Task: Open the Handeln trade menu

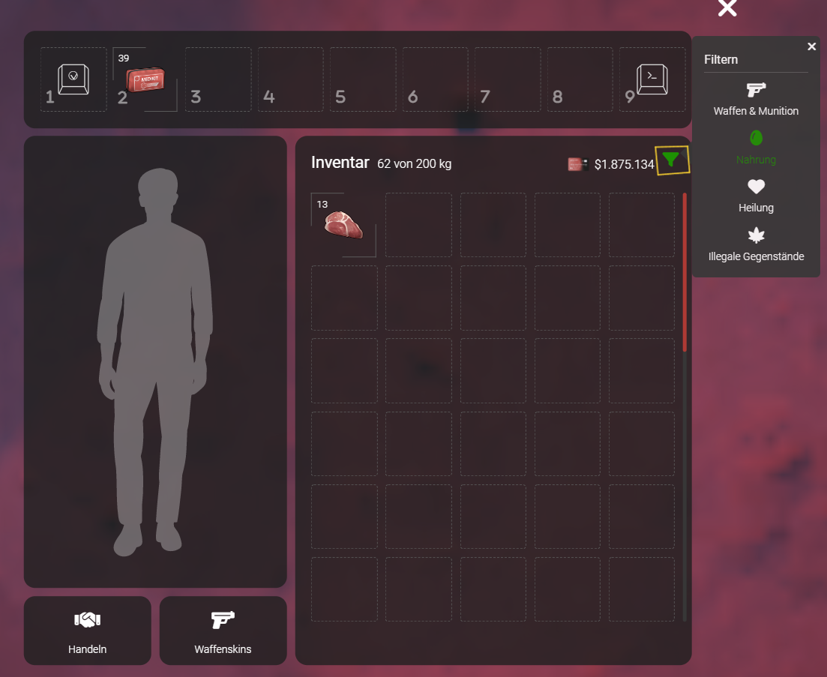Action: tap(88, 631)
